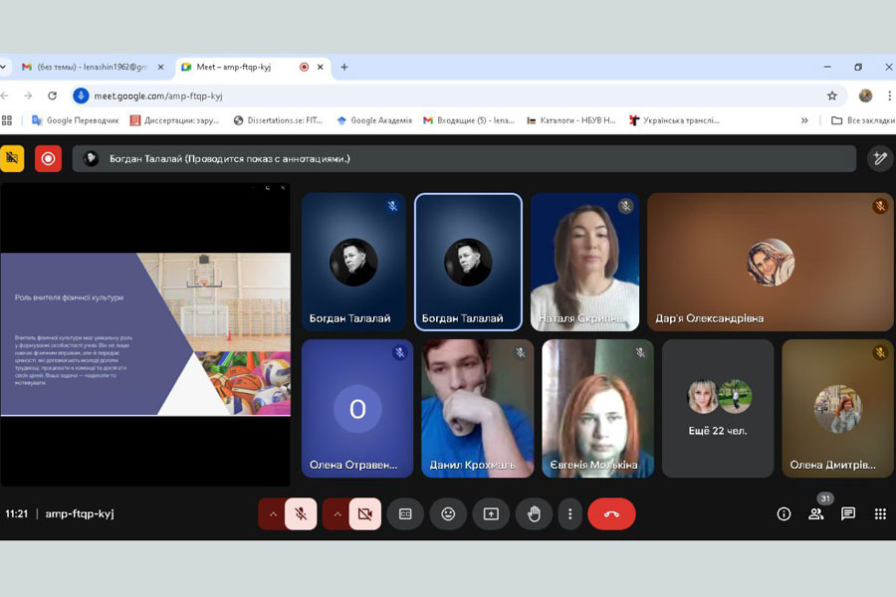Open more options three-dot menu
Image resolution: width=896 pixels, height=597 pixels.
click(x=569, y=513)
